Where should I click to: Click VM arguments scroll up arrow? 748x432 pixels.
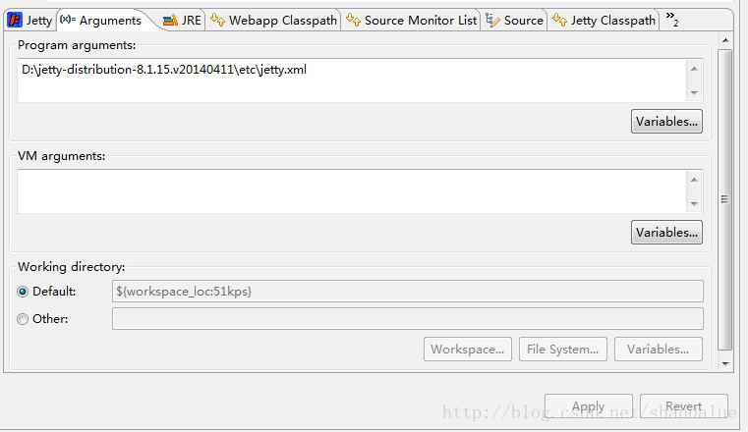pos(694,180)
